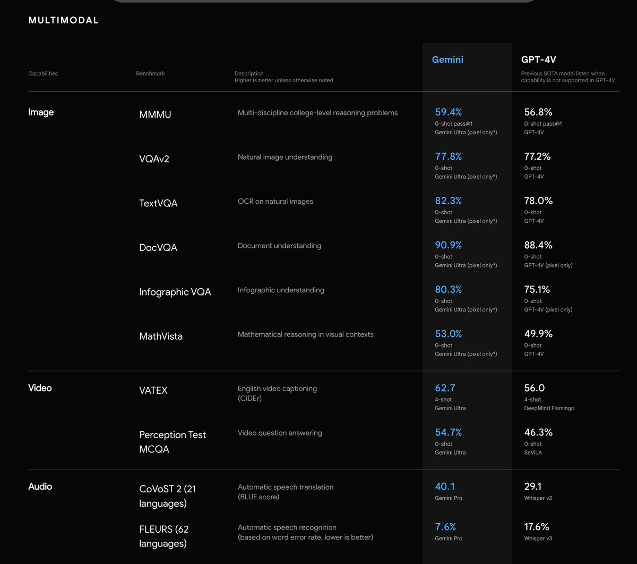Click Gemini's 77.8% VQAv2 score
Image resolution: width=637 pixels, height=564 pixels.
pyautogui.click(x=449, y=157)
